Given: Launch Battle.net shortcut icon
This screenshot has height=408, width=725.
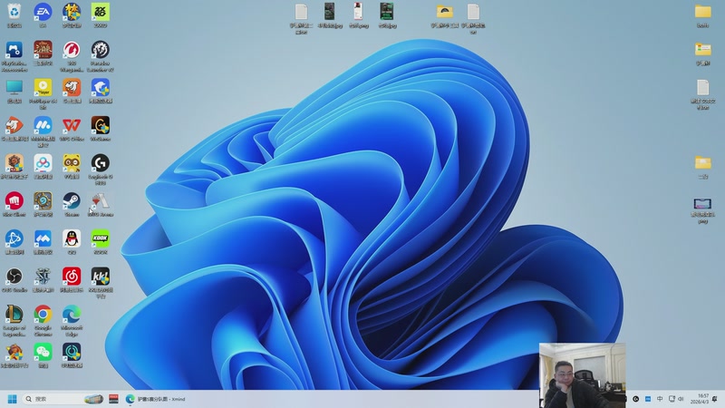Looking at the screenshot, I should 14,239.
